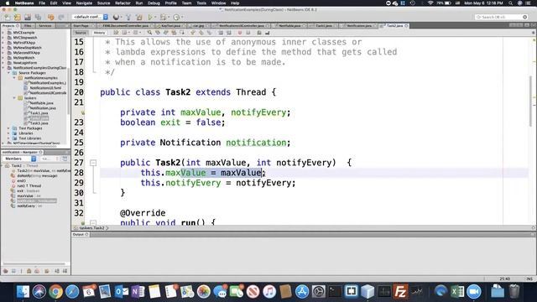
Task: Open Microsoft OneNote from the dock
Action: [x=138, y=292]
